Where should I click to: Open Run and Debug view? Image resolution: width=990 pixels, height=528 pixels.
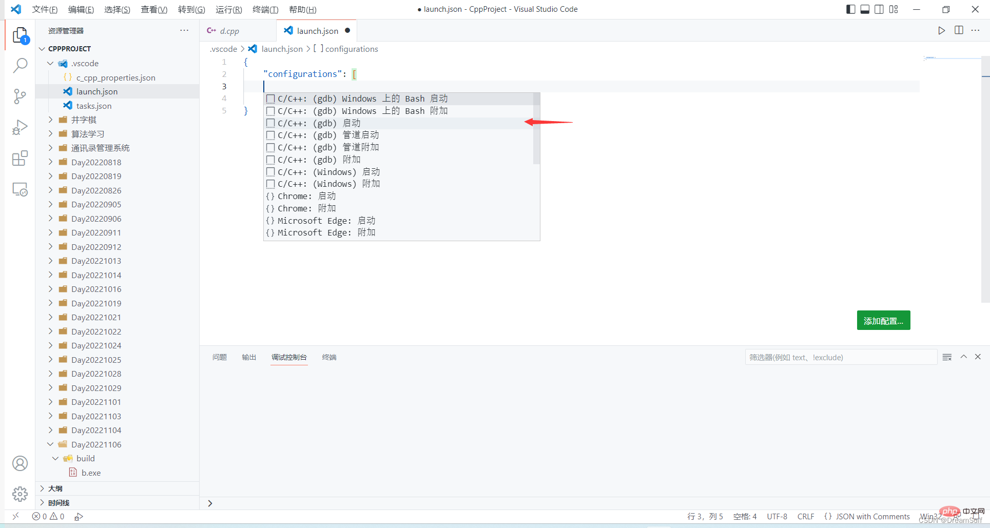click(20, 127)
